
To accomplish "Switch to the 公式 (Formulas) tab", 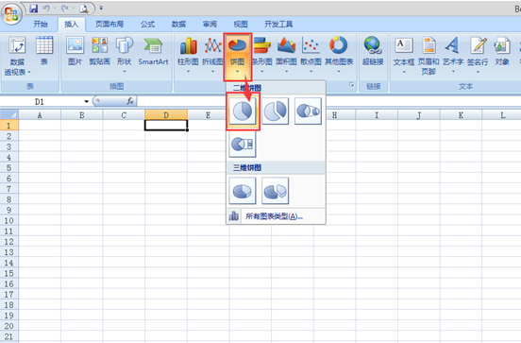I will coord(147,25).
